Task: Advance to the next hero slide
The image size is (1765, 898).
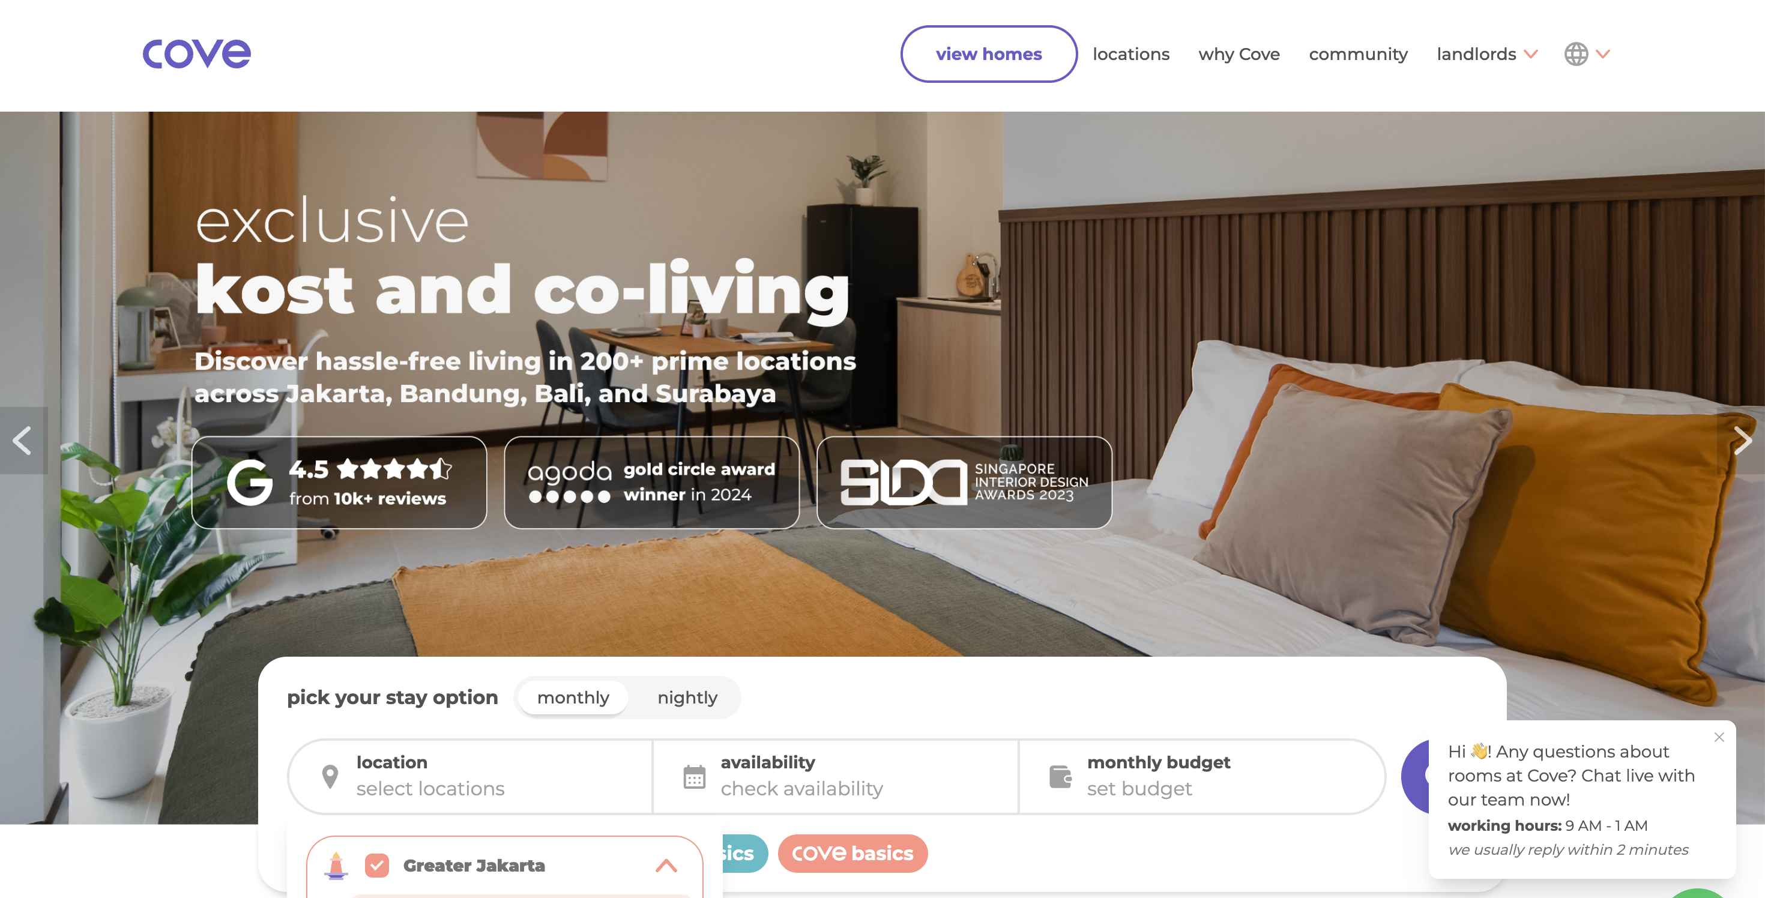Action: click(1742, 441)
